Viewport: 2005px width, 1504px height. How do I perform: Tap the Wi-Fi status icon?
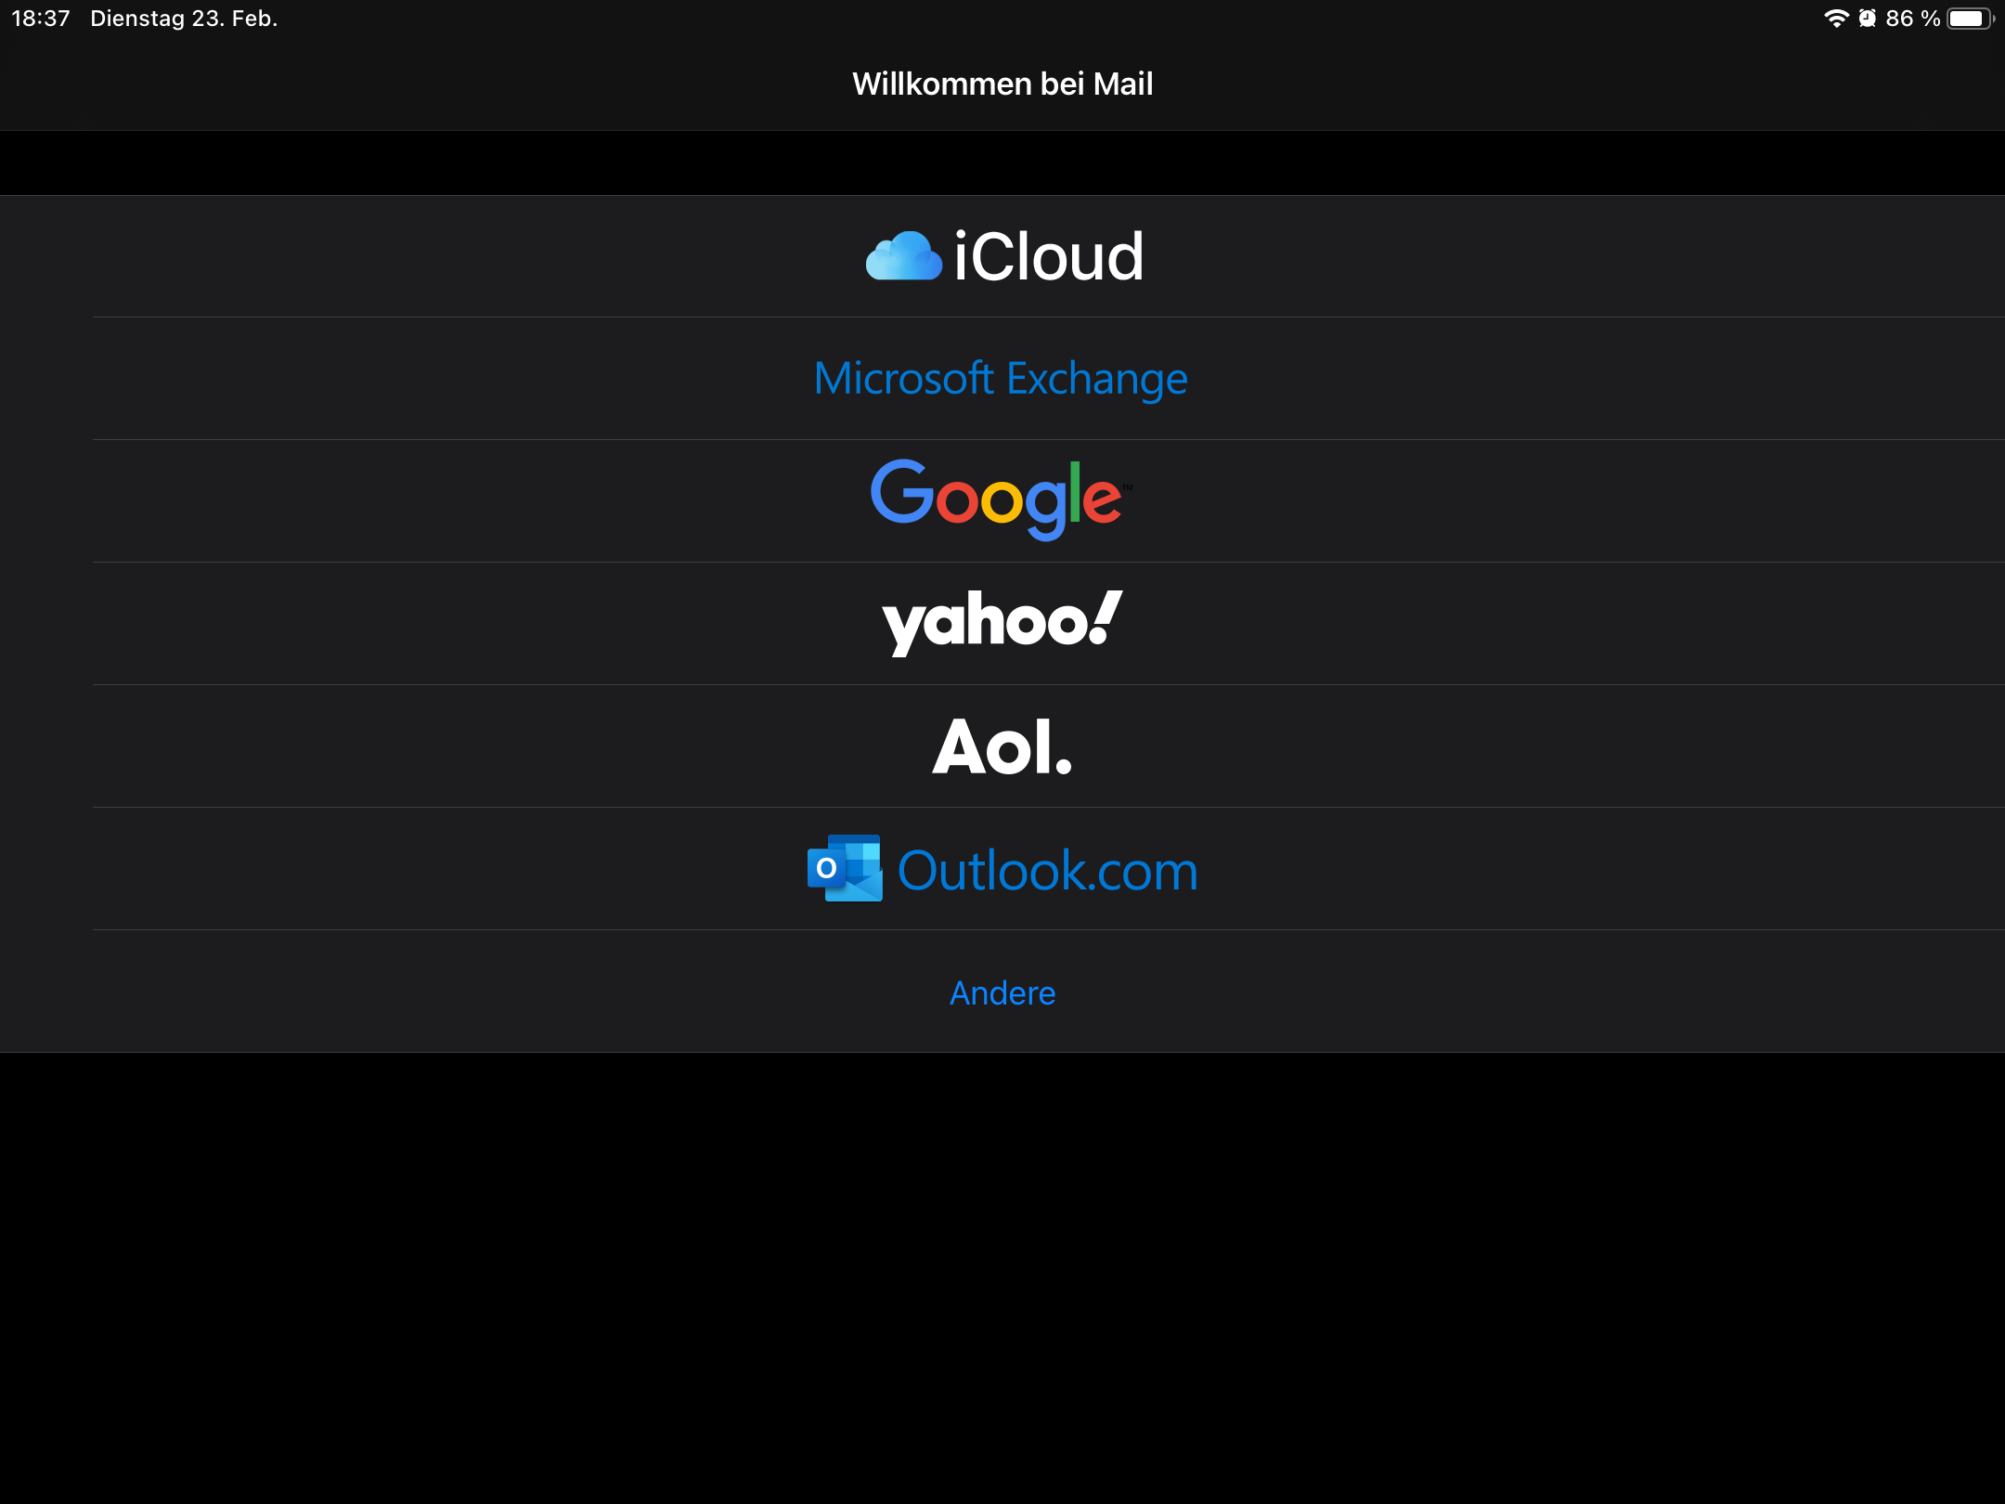pos(1835,19)
